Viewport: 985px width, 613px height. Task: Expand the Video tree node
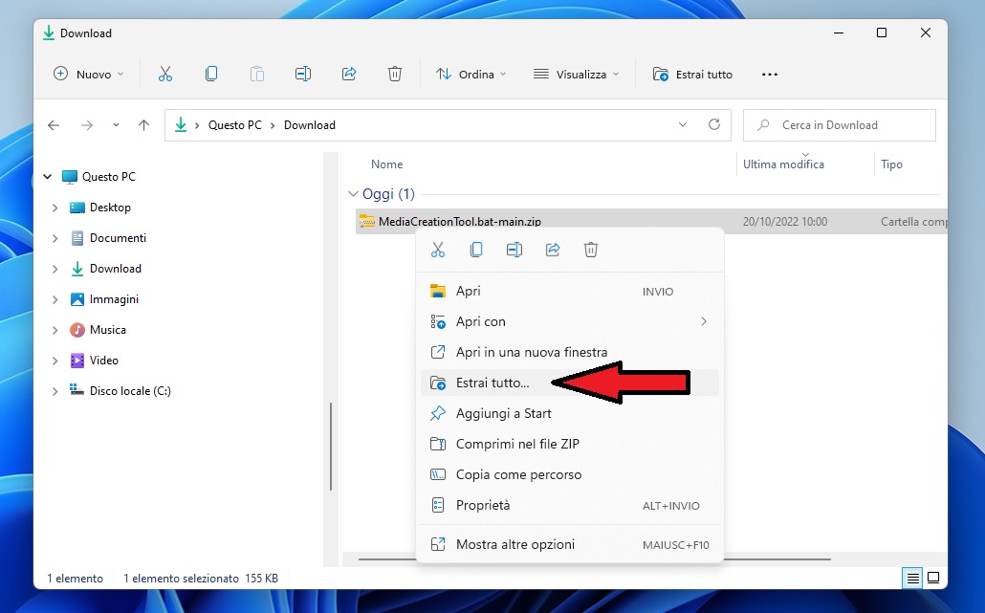point(55,361)
